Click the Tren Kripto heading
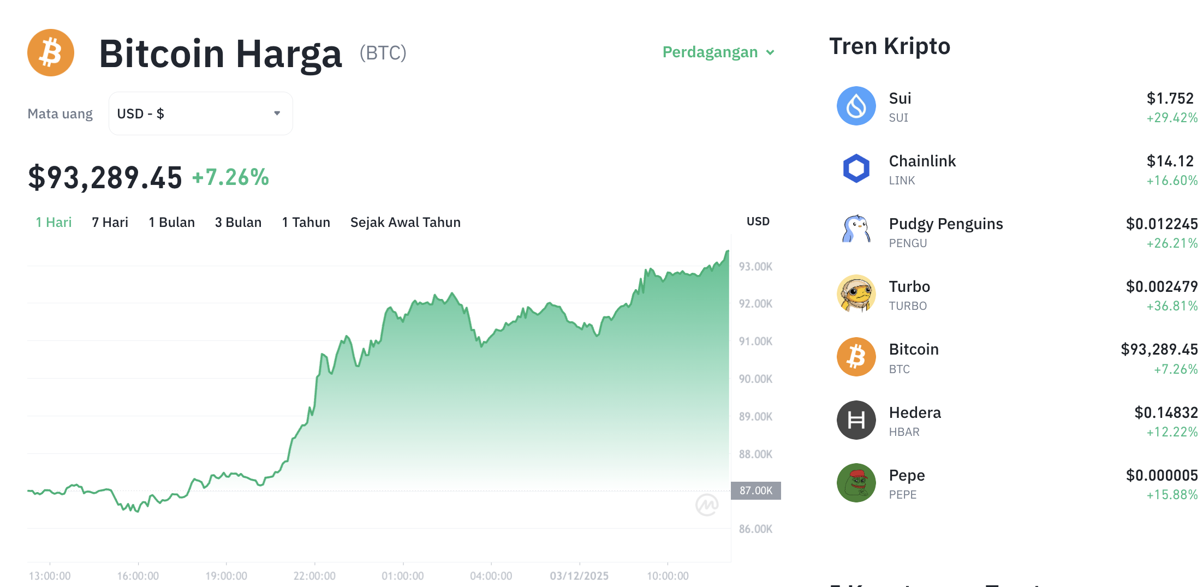The image size is (1203, 587). [890, 46]
